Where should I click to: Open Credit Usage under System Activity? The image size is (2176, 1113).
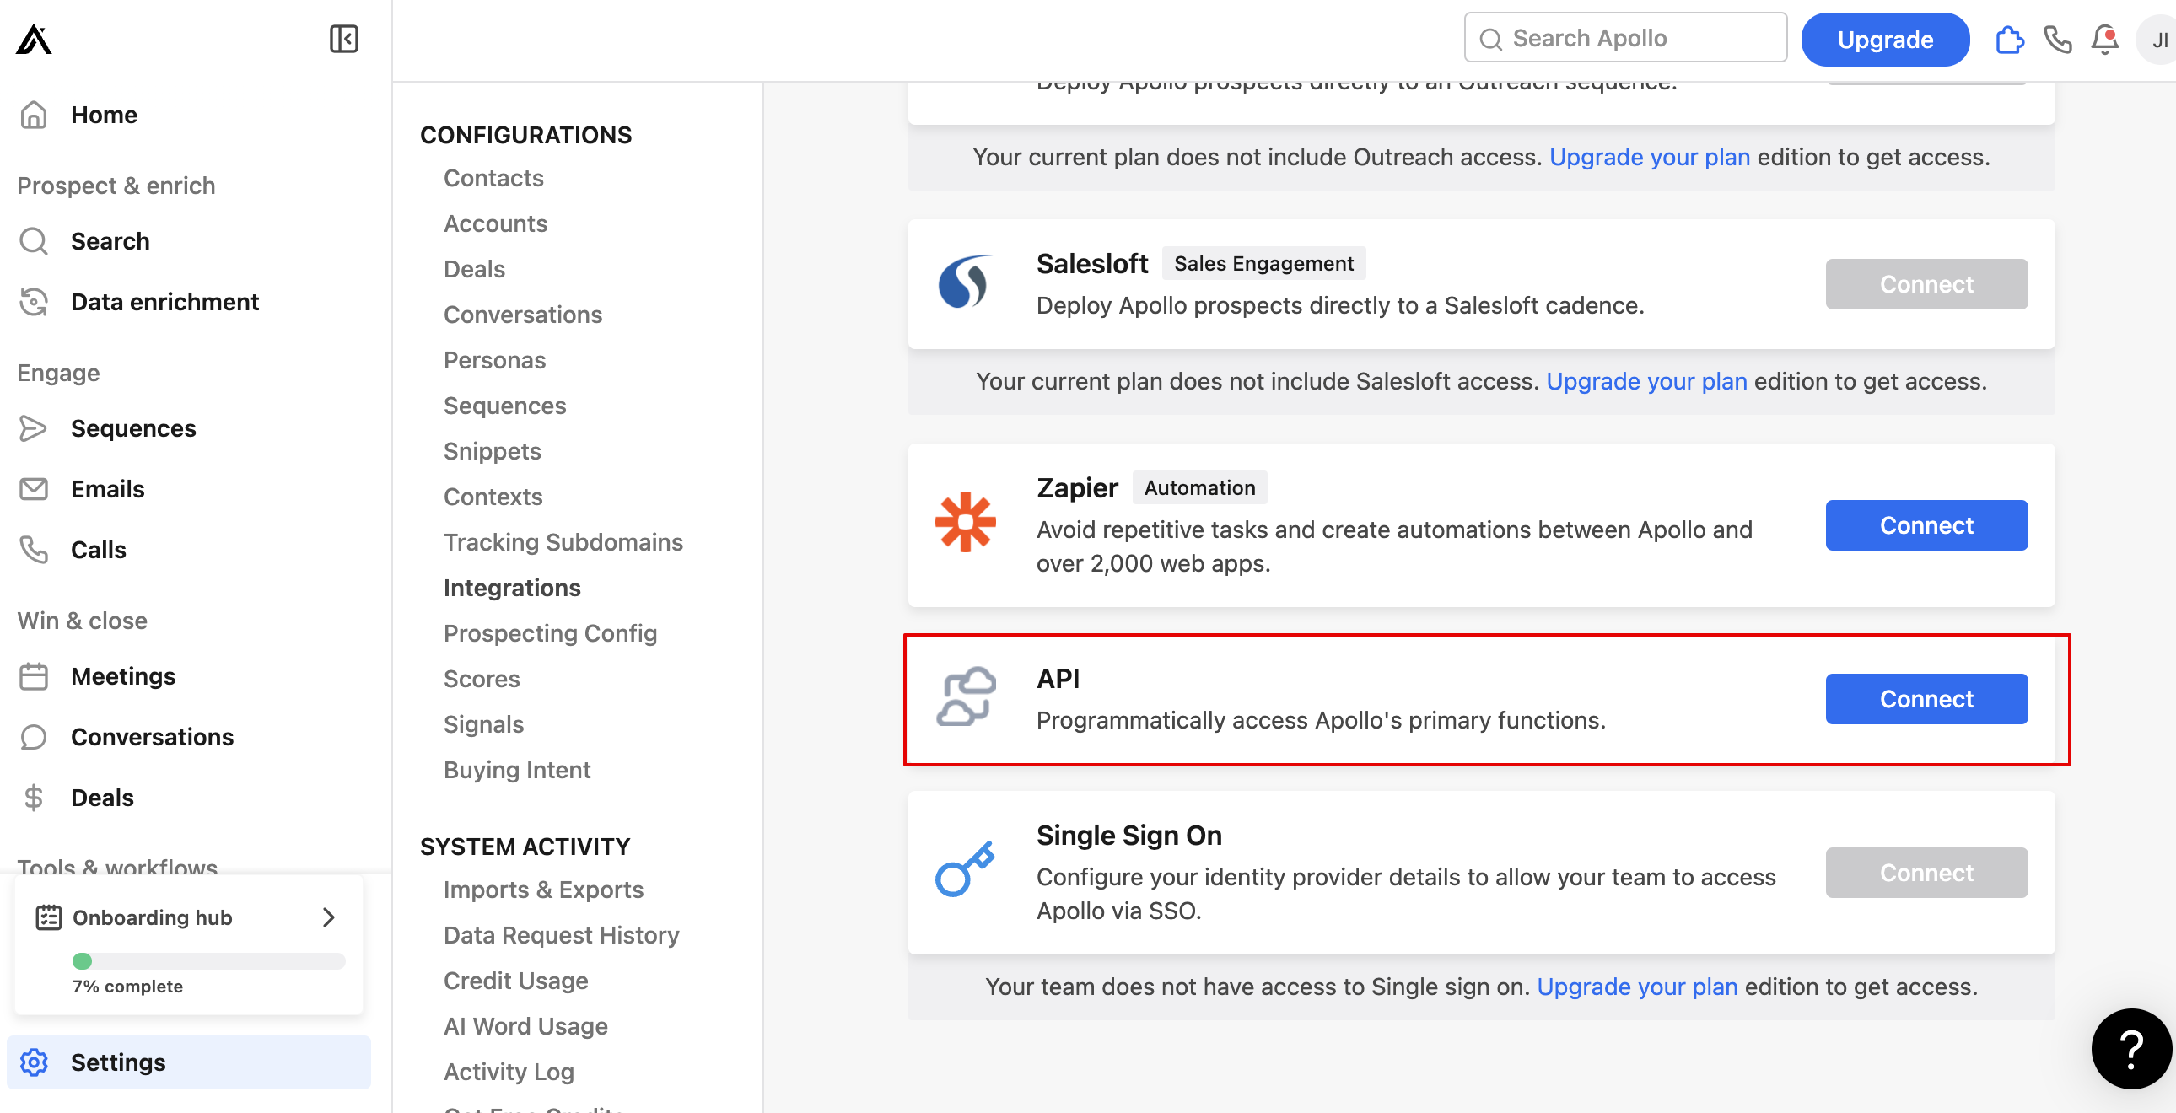point(515,981)
